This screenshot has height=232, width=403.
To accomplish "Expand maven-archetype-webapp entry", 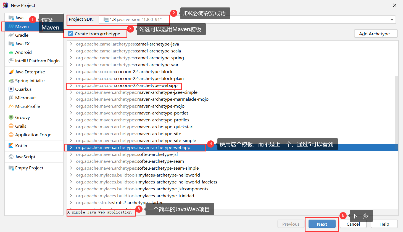I will pos(71,147).
